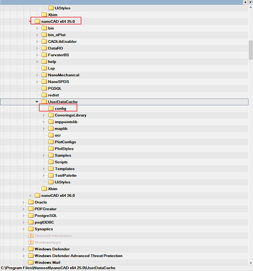Click the scroll down arrow
The width and height of the screenshot is (253, 271).
(x=251, y=263)
